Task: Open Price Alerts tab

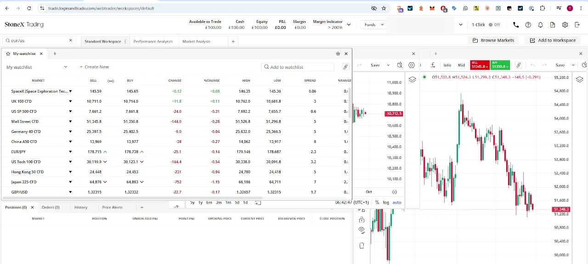Action: (112, 207)
